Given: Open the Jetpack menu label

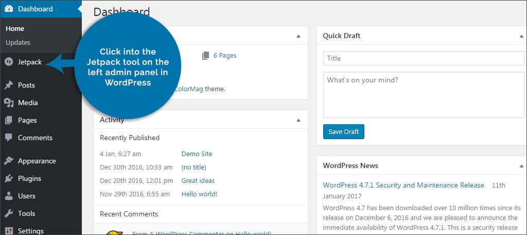Looking at the screenshot, I should click(x=30, y=62).
